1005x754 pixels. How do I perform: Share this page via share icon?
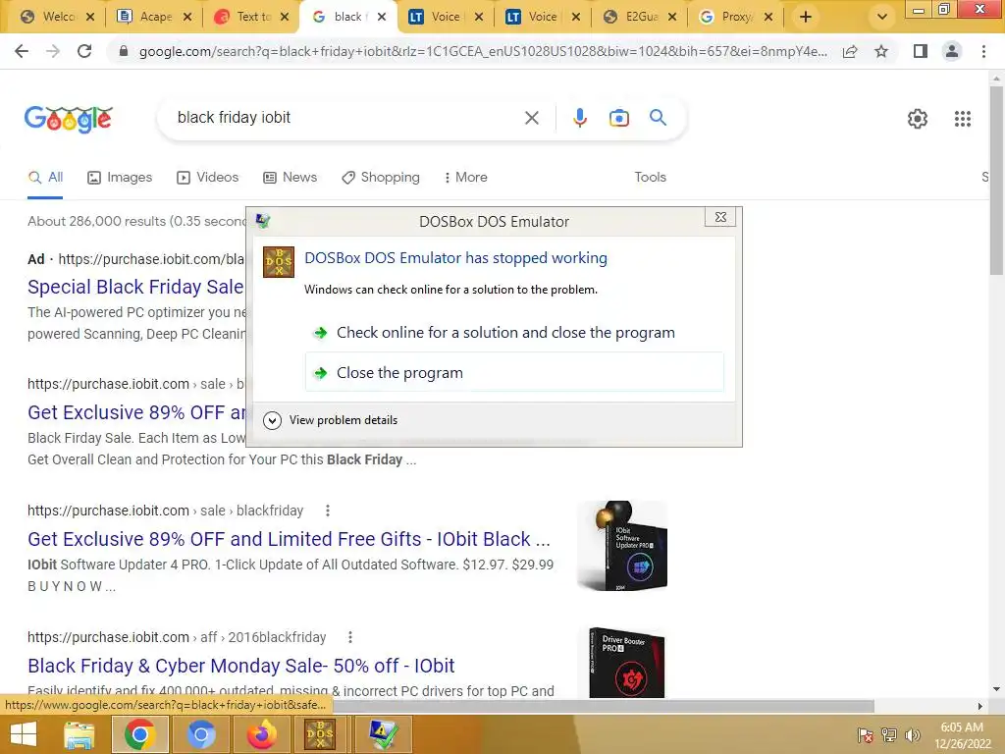(850, 51)
